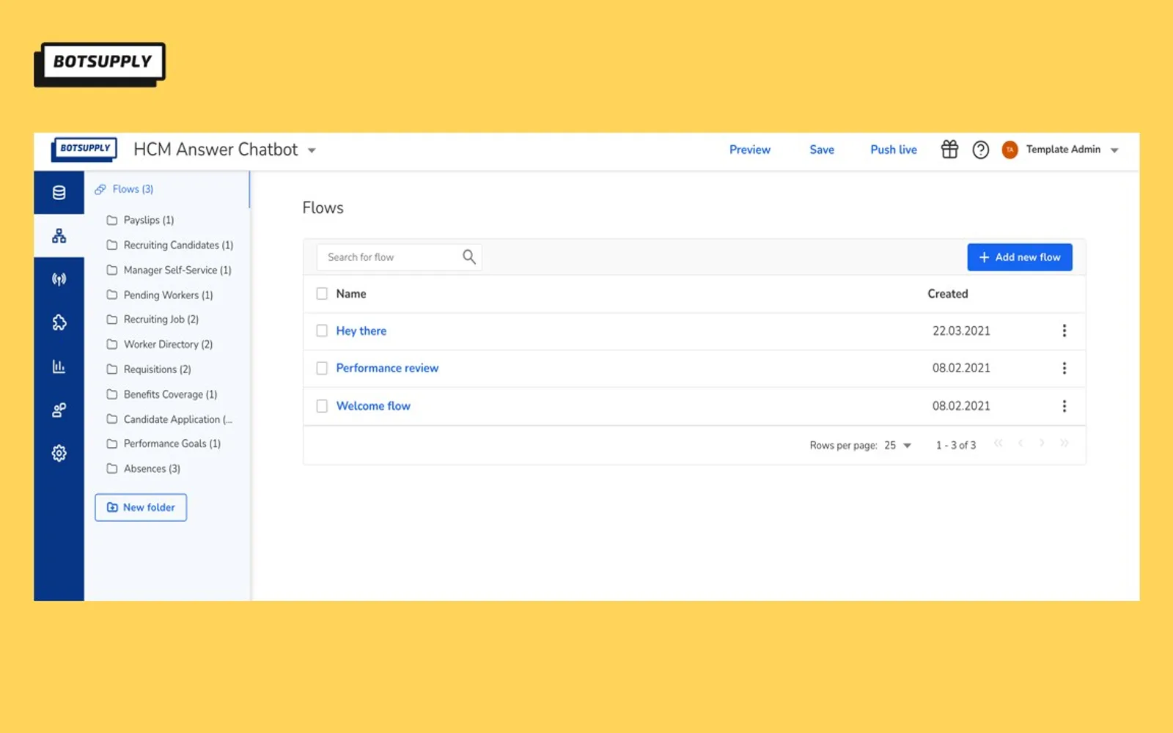Screen dimensions: 1173x733
Task: Click the gift box icon
Action: point(949,150)
